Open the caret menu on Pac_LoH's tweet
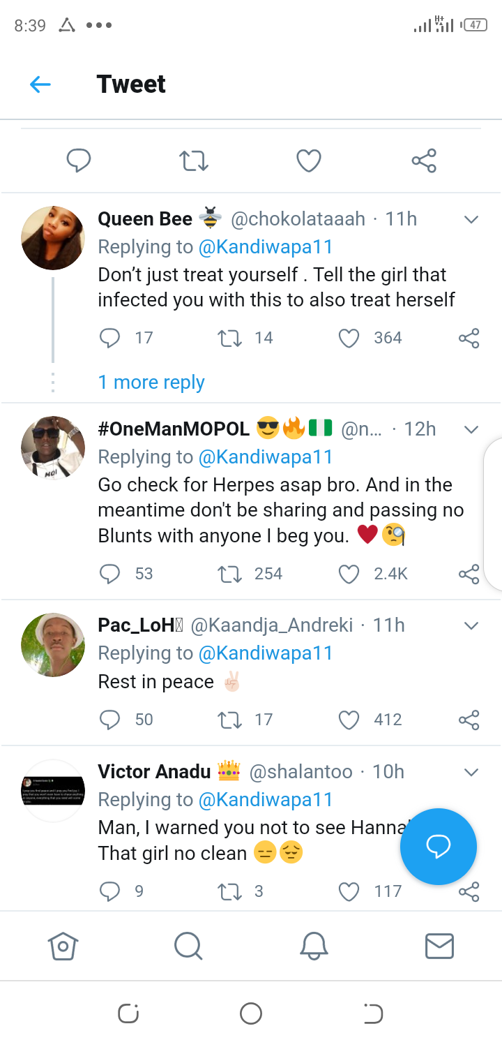502x1047 pixels. [471, 625]
